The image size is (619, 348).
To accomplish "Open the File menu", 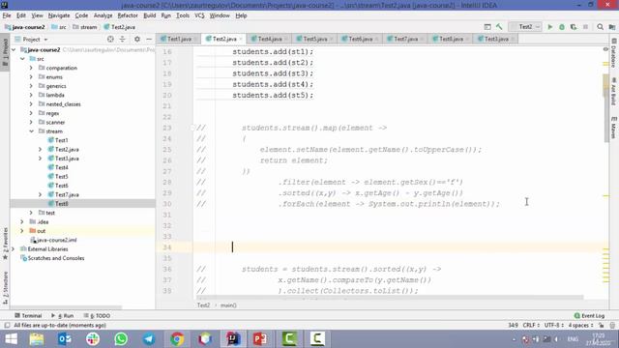I will [x=7, y=15].
